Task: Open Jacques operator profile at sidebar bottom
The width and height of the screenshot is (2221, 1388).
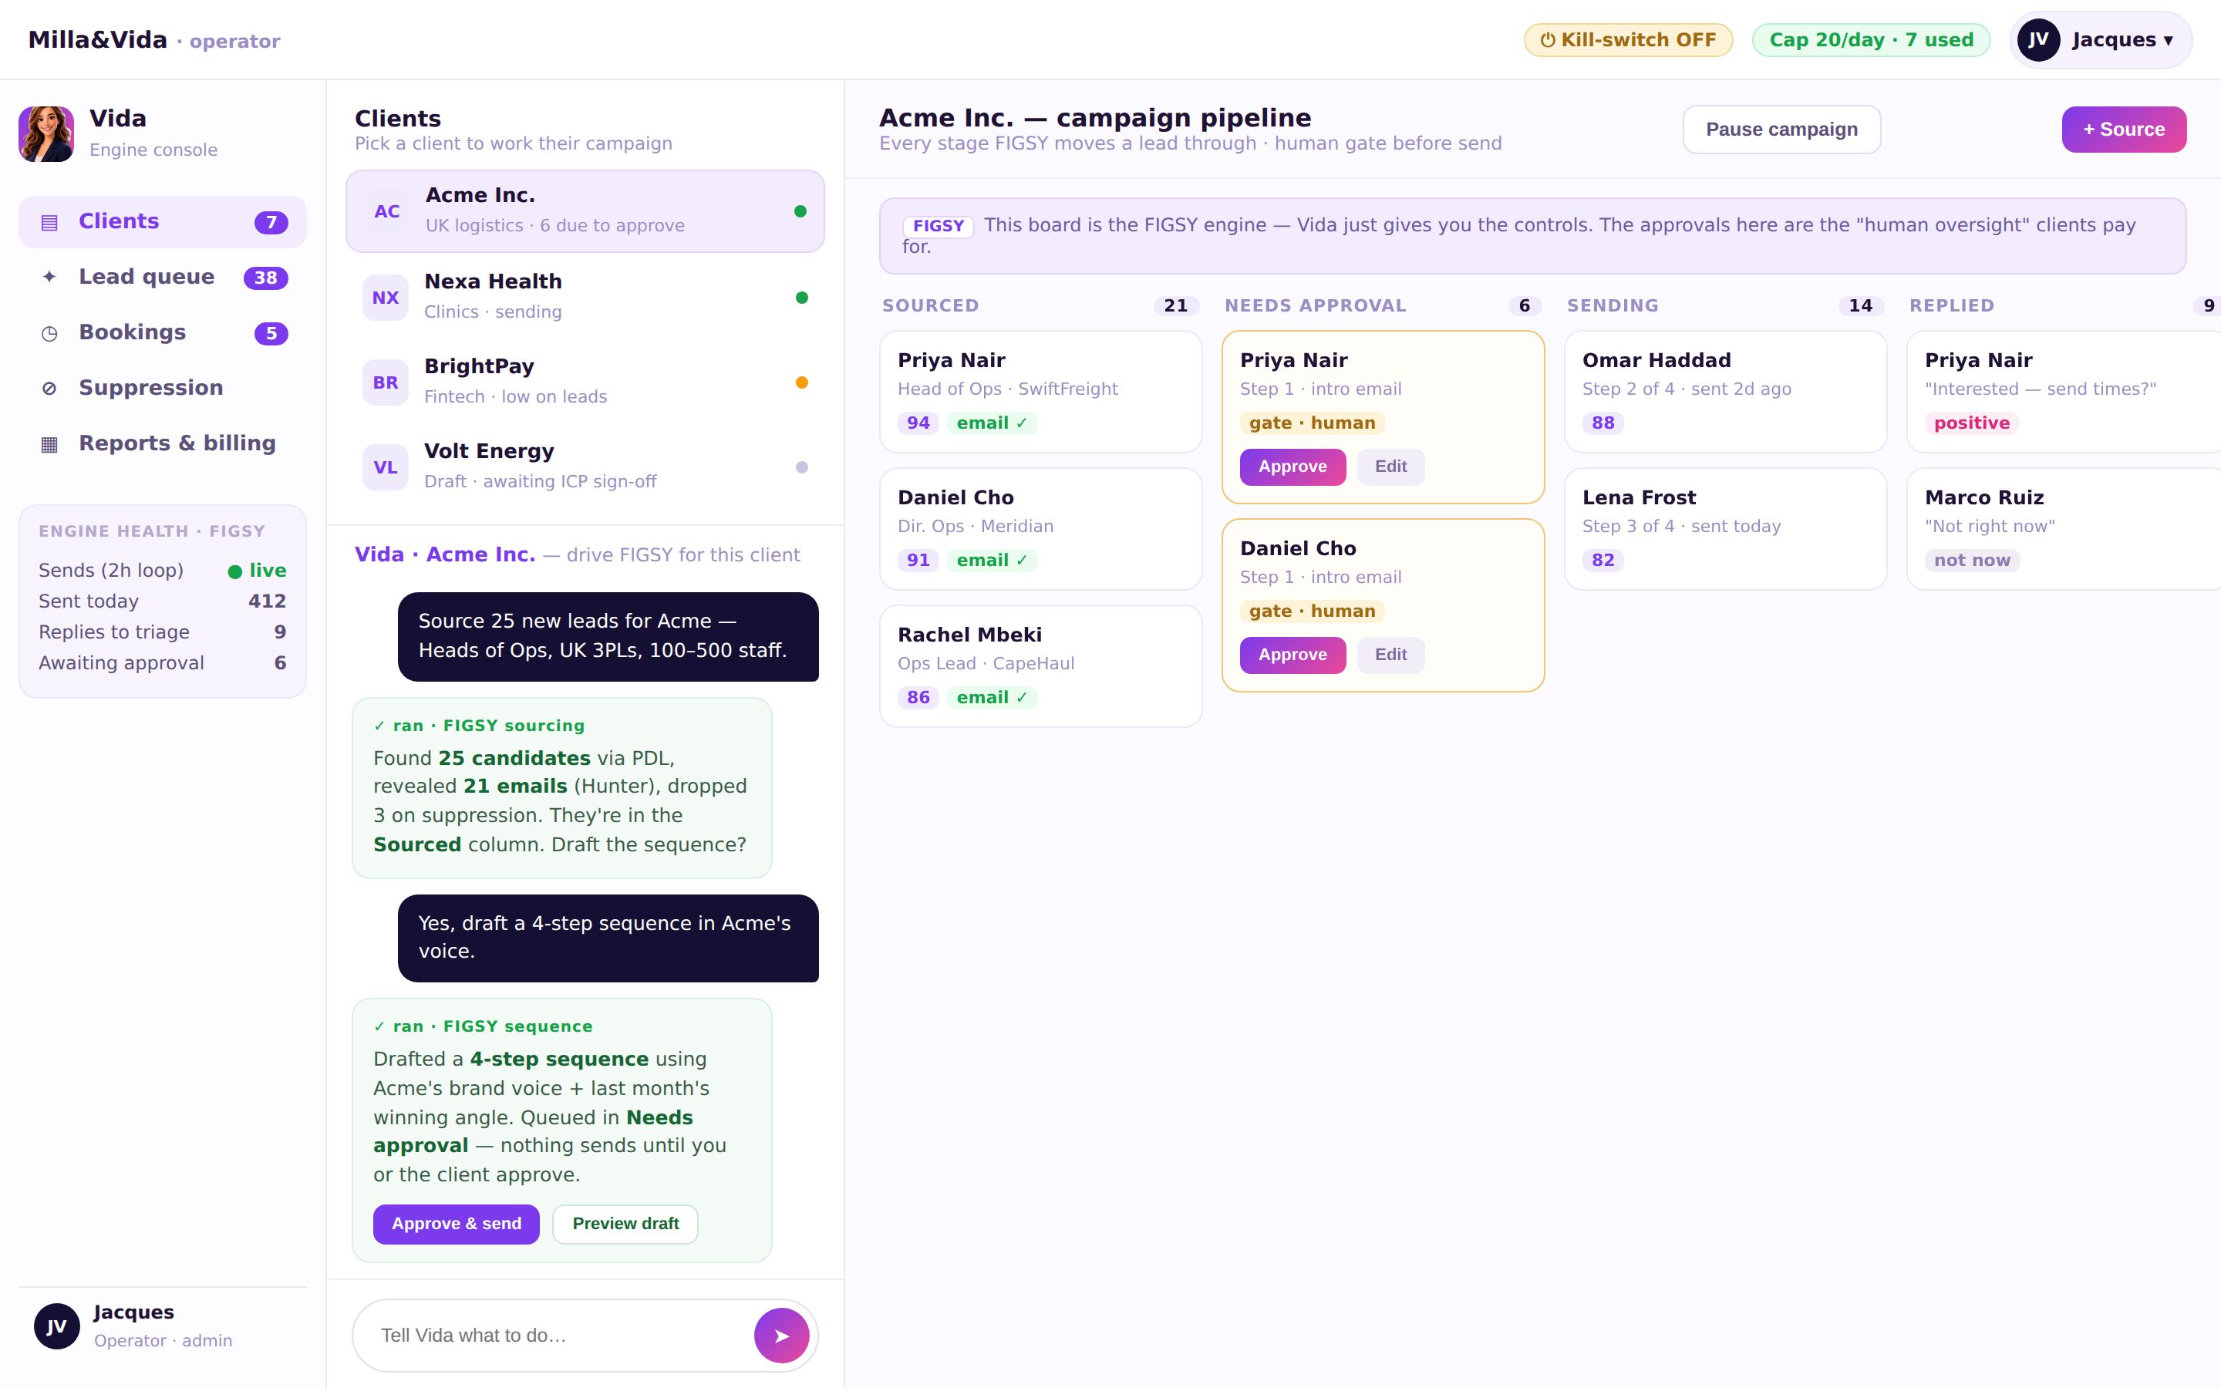Action: click(x=163, y=1326)
